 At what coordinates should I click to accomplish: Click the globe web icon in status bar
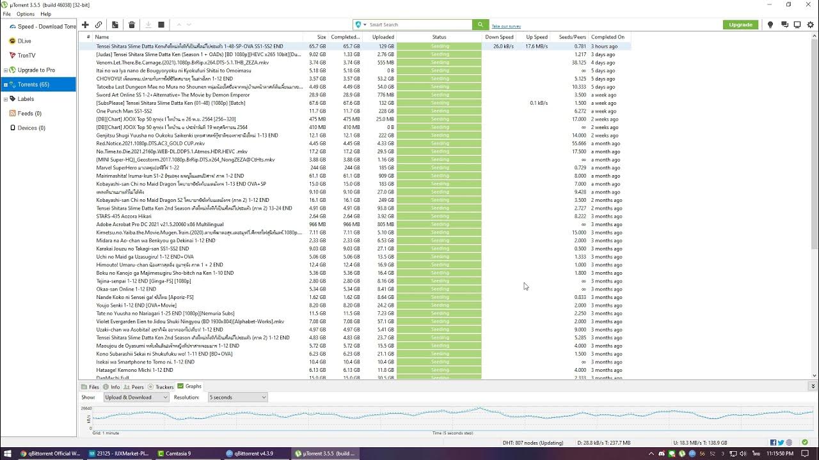pyautogui.click(x=789, y=443)
